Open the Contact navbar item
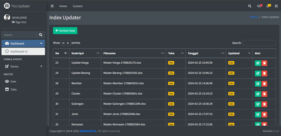Screen dimensions: 281x136 (77, 6)
